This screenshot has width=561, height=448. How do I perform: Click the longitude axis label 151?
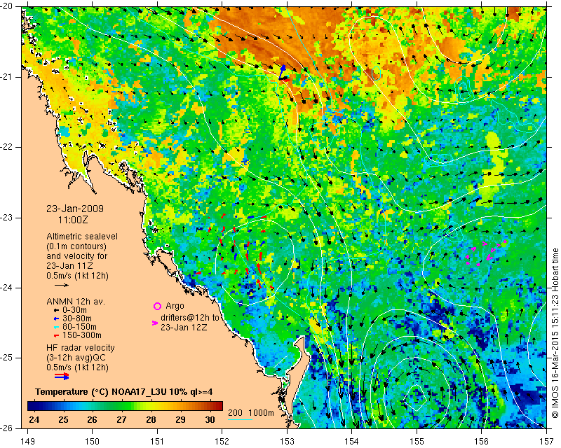click(x=157, y=441)
